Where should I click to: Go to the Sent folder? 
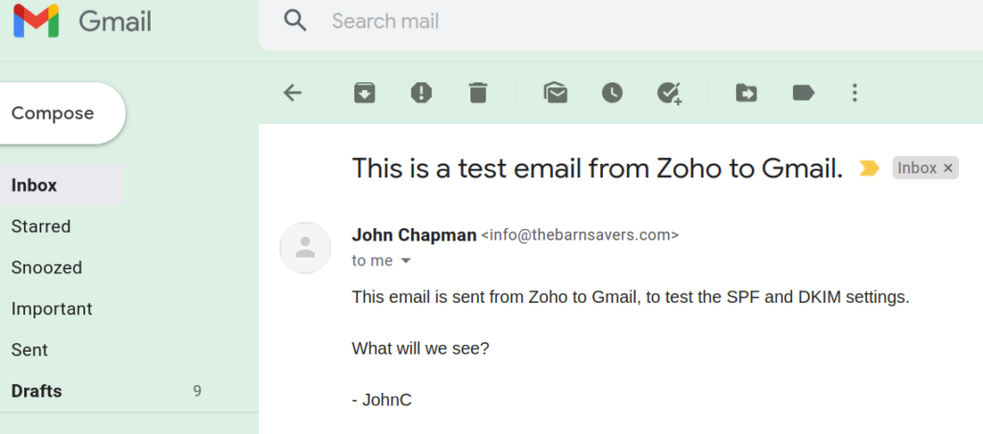click(x=30, y=351)
